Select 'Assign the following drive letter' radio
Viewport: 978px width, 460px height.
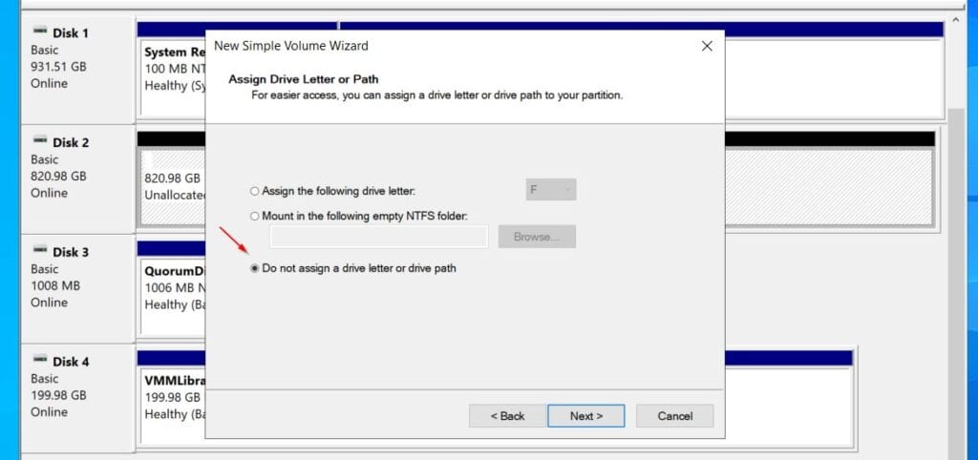[x=254, y=191]
